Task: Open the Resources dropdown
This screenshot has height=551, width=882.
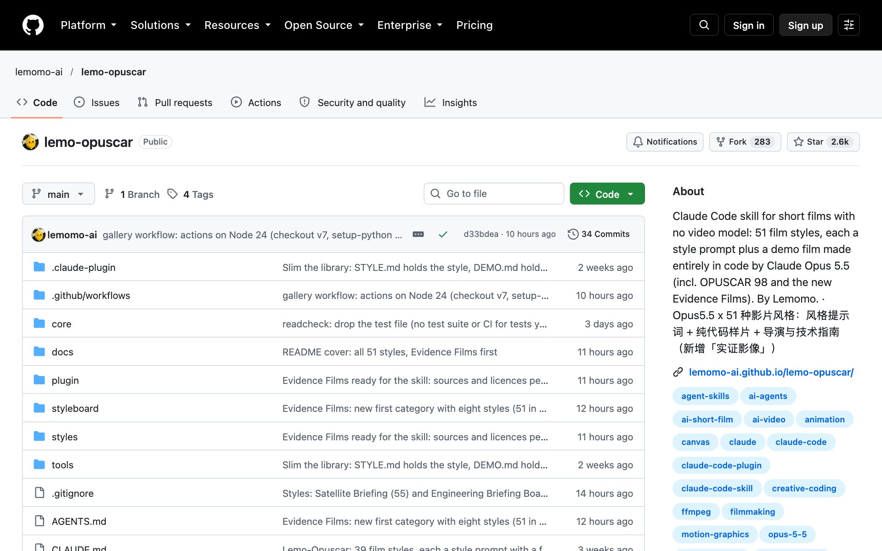Action: coord(237,25)
